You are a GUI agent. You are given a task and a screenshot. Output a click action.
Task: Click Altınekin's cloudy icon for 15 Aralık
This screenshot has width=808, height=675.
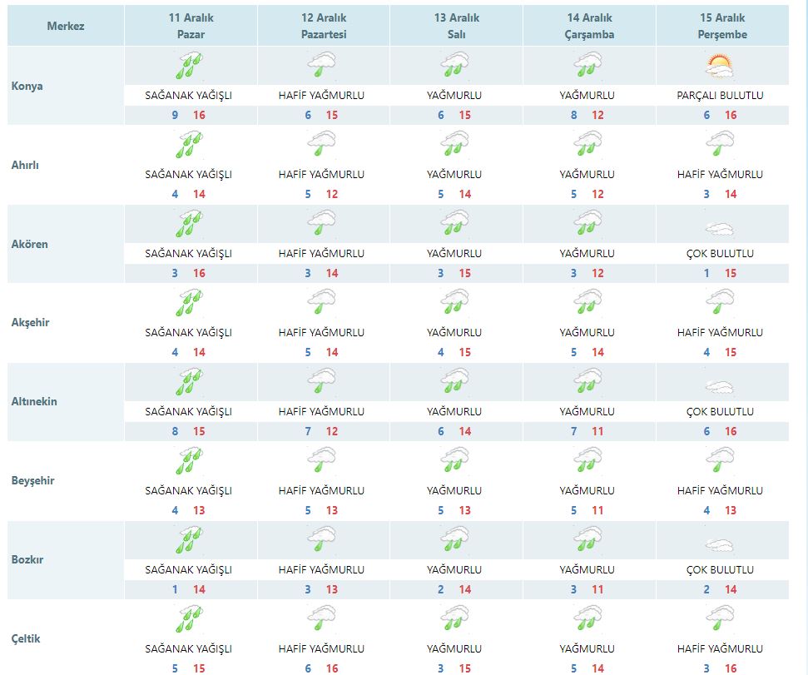721,386
